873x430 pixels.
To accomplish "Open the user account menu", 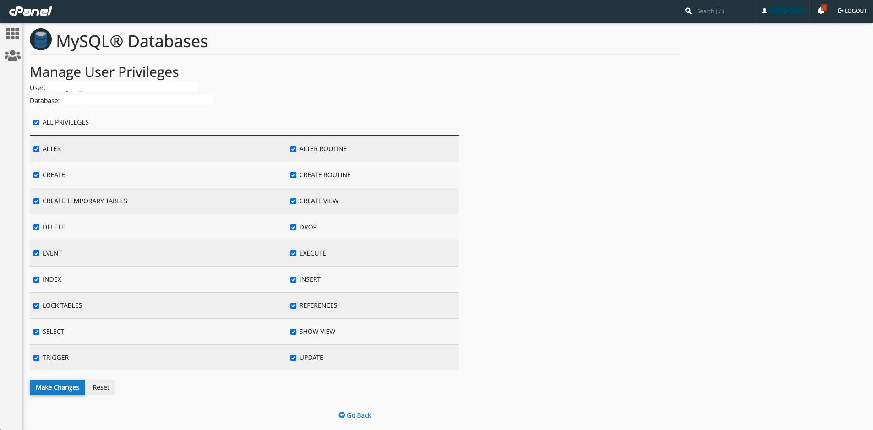I will pos(783,11).
